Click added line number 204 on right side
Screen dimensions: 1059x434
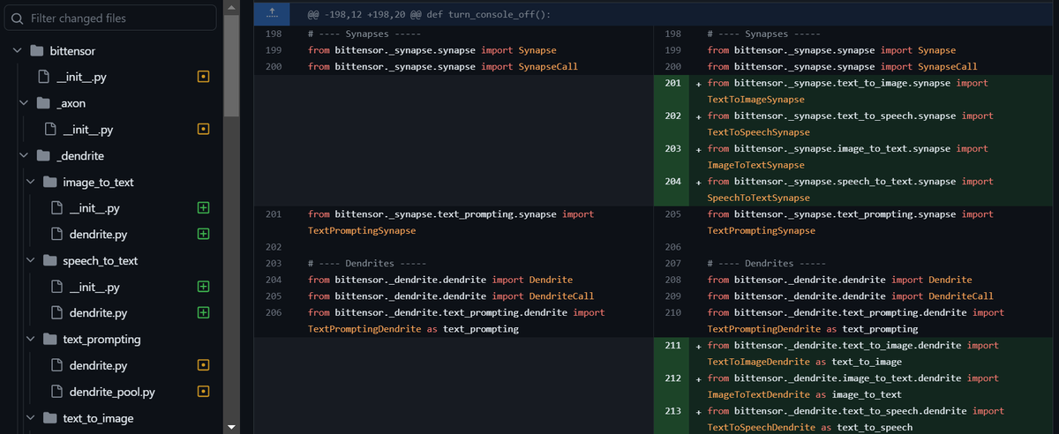(672, 182)
